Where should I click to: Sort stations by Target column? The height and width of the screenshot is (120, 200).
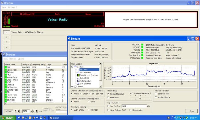[x=54, y=64]
